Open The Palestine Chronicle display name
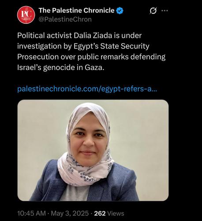The height and width of the screenshot is (221, 202). [x=76, y=11]
